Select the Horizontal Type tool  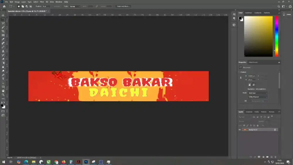(3, 79)
